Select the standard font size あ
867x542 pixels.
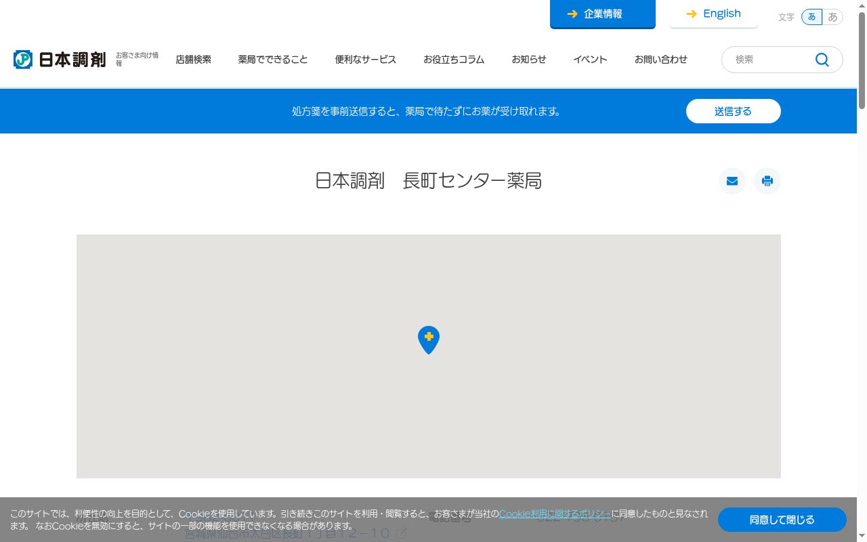pos(811,17)
